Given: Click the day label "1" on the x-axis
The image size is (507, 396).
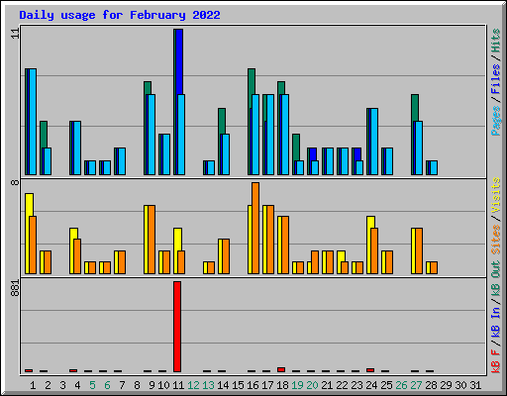Looking at the screenshot, I should (33, 385).
